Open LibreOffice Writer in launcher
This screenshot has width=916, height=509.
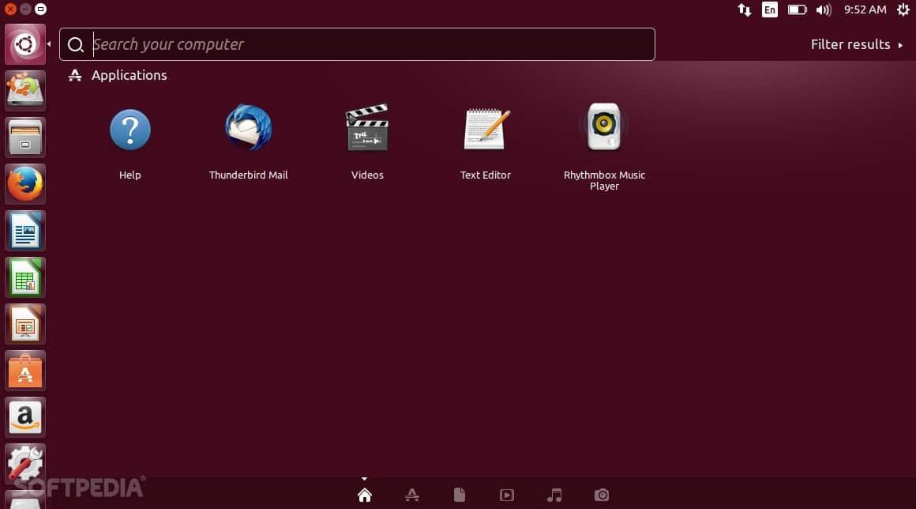(25, 231)
